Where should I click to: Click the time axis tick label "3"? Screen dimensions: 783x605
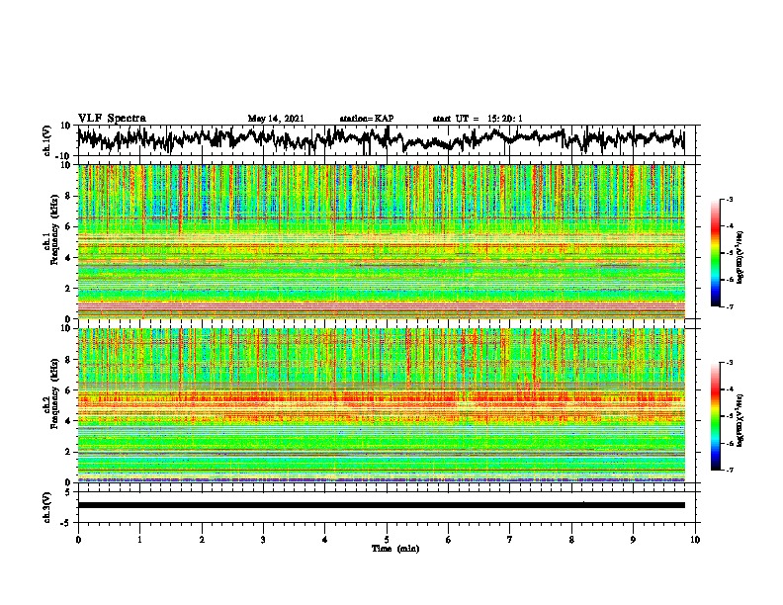coord(263,540)
